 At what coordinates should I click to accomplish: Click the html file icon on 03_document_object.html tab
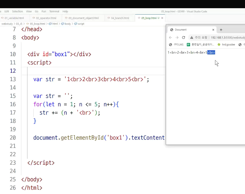tap(66, 18)
